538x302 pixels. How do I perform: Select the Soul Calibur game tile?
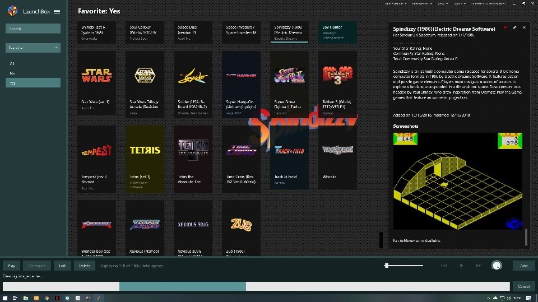145,32
